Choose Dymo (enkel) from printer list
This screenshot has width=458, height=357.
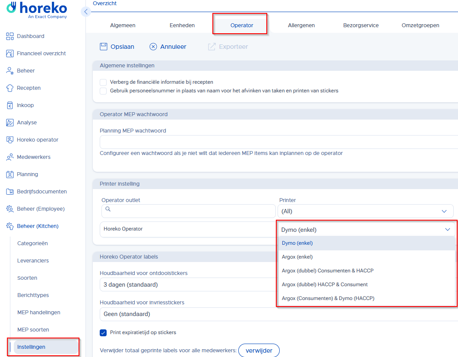click(367, 243)
